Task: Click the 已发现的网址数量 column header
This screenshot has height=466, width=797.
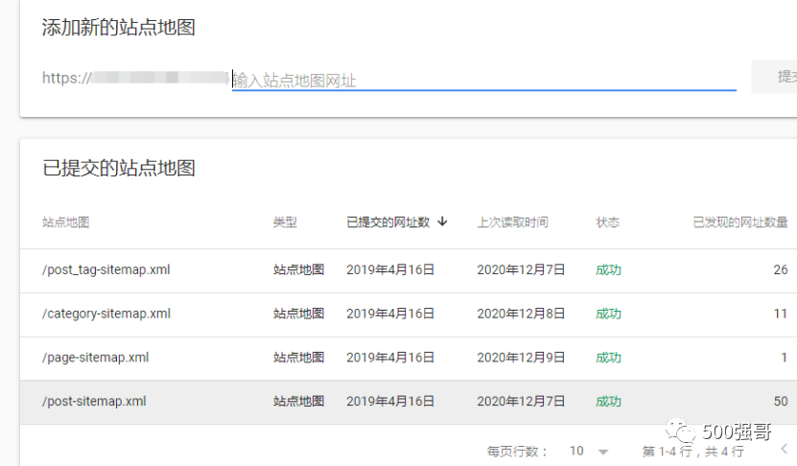Action: 740,222
